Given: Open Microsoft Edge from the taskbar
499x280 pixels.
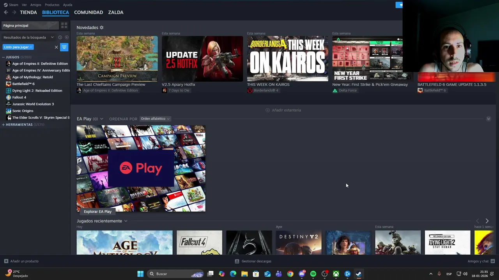Looking at the screenshot, I should [233, 274].
